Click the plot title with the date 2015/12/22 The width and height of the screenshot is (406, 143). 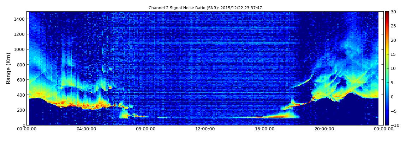(205, 8)
